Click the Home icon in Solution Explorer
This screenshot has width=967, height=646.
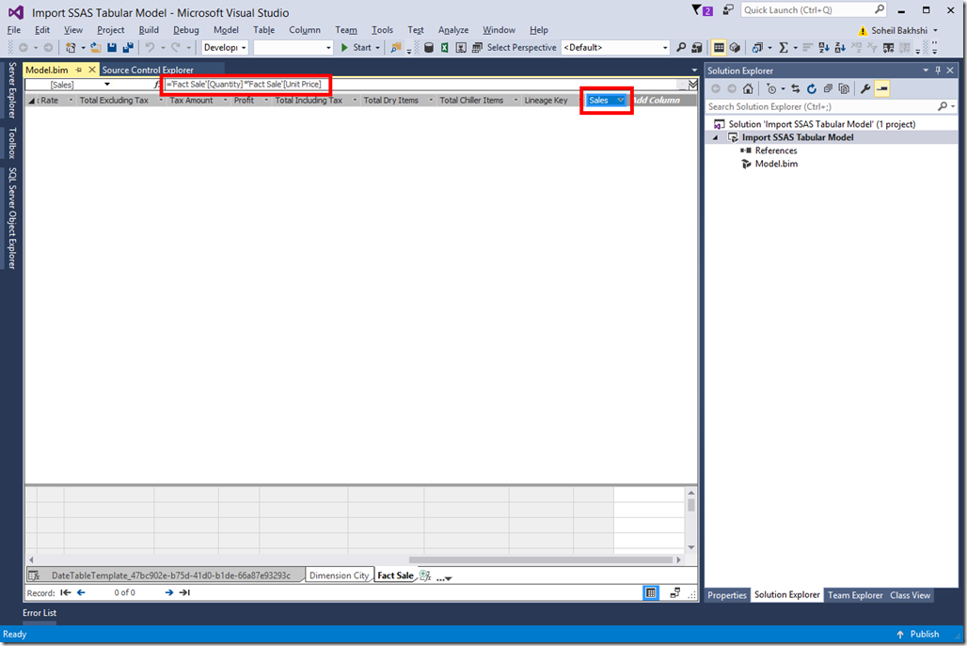[748, 88]
